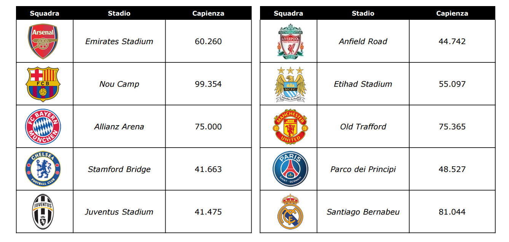Select the Manchester United badge
Image resolution: width=509 pixels, height=242 pixels.
[291, 127]
